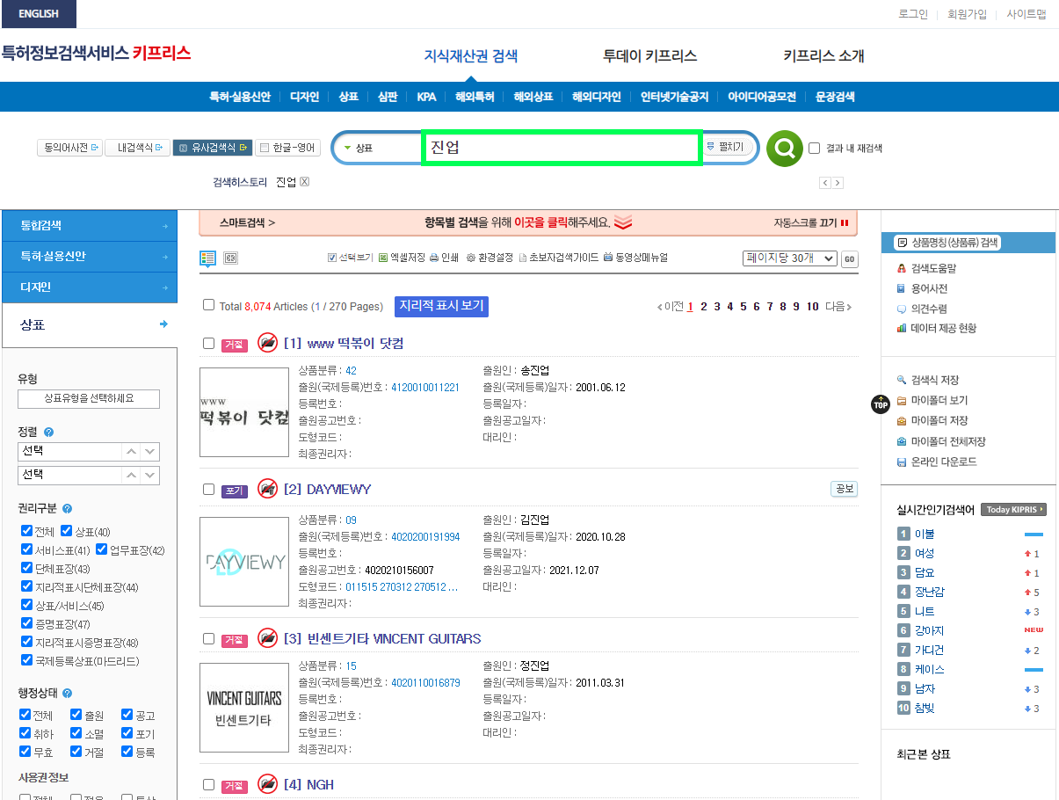1059x800 pixels.
Task: Click the green magnifier search button
Action: point(784,148)
